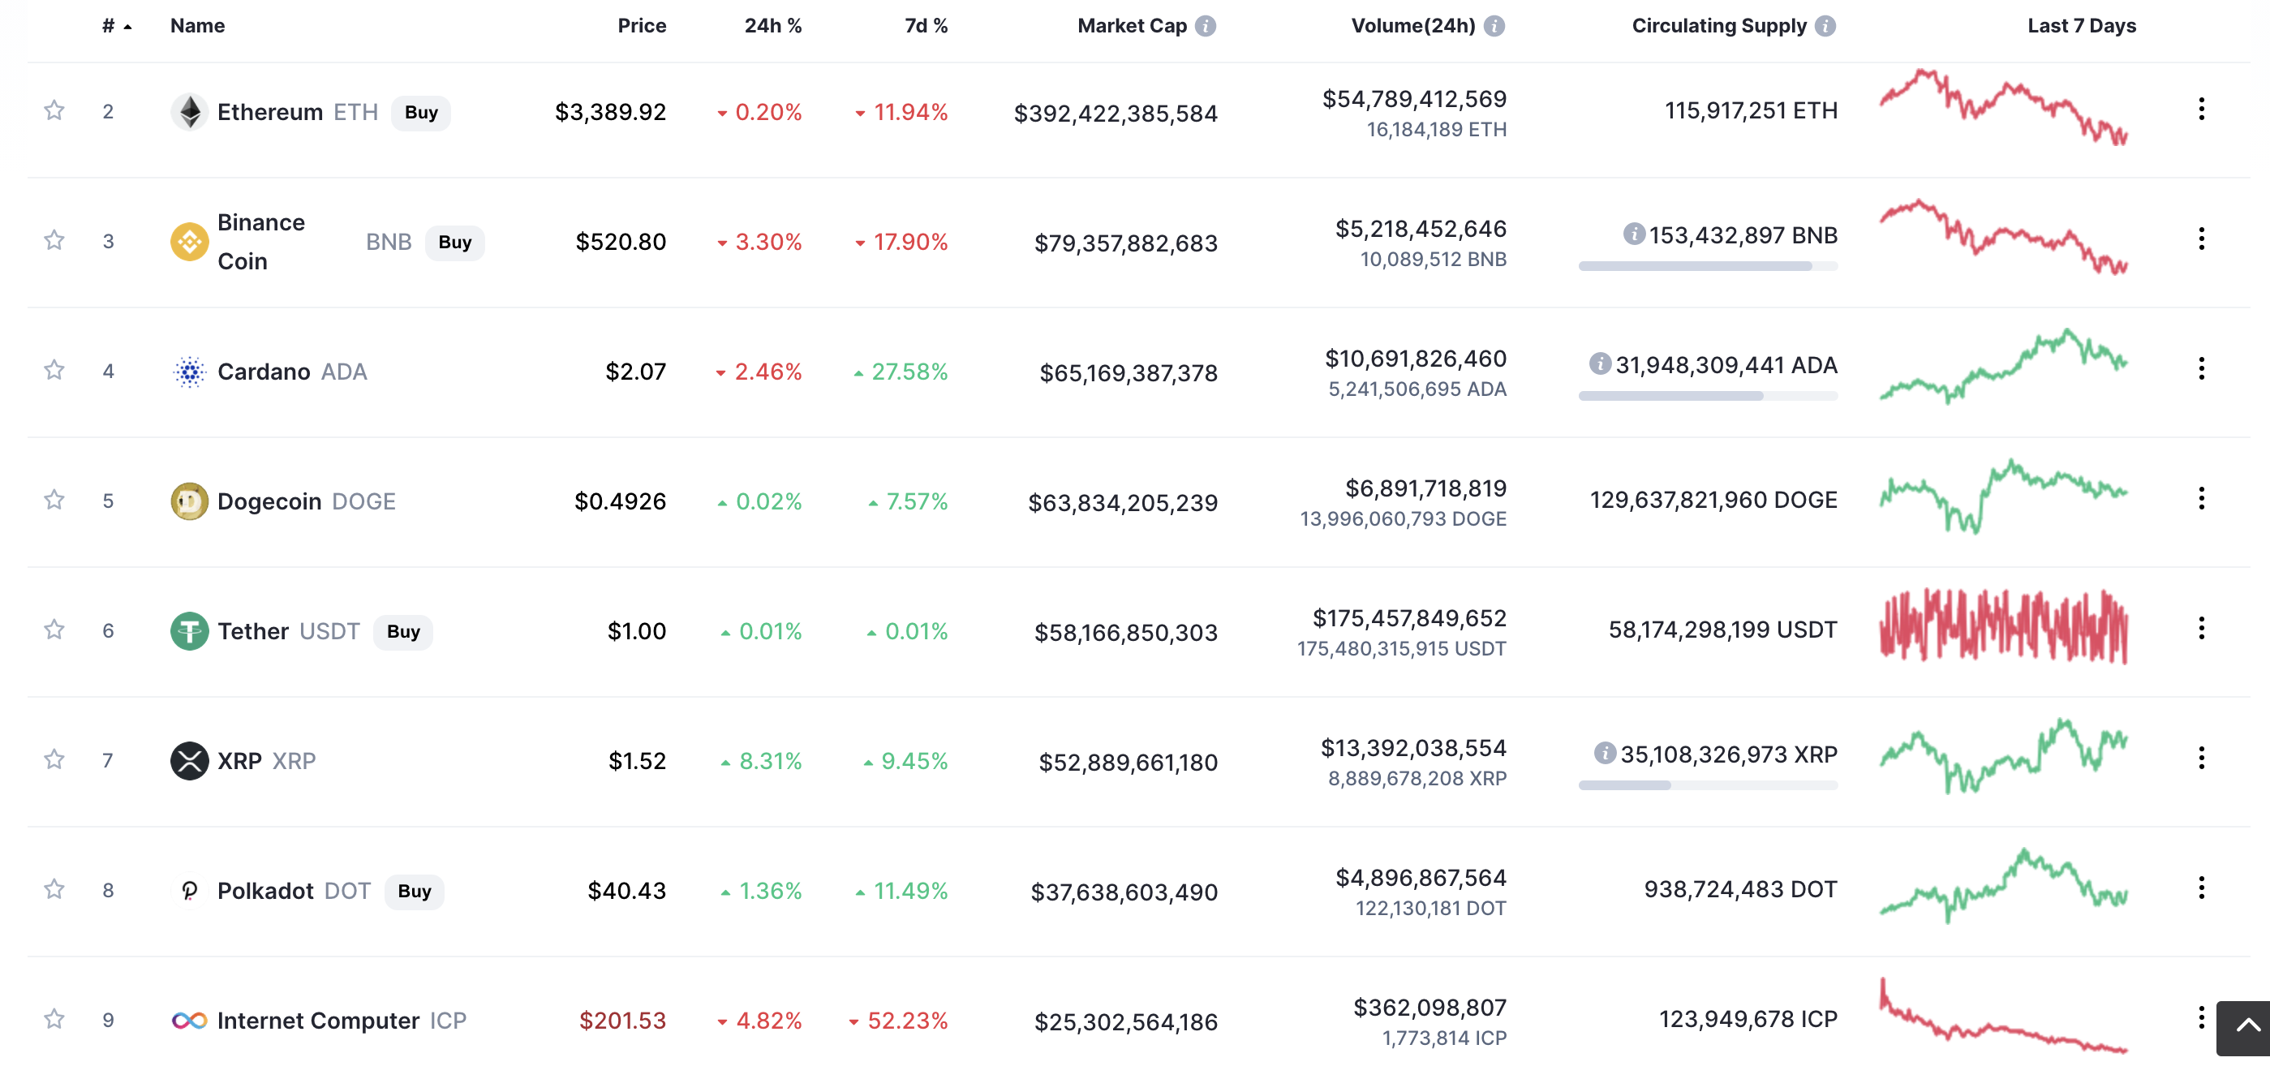Open Tether last 7 days sparkline chart
Screen dimensions: 2270x1079
2003,625
